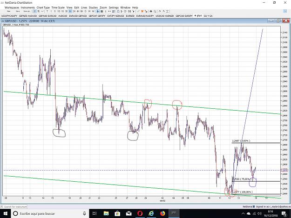This screenshot has height=218, width=291.
Task: Launch Firefox from the taskbar
Action: click(x=162, y=213)
